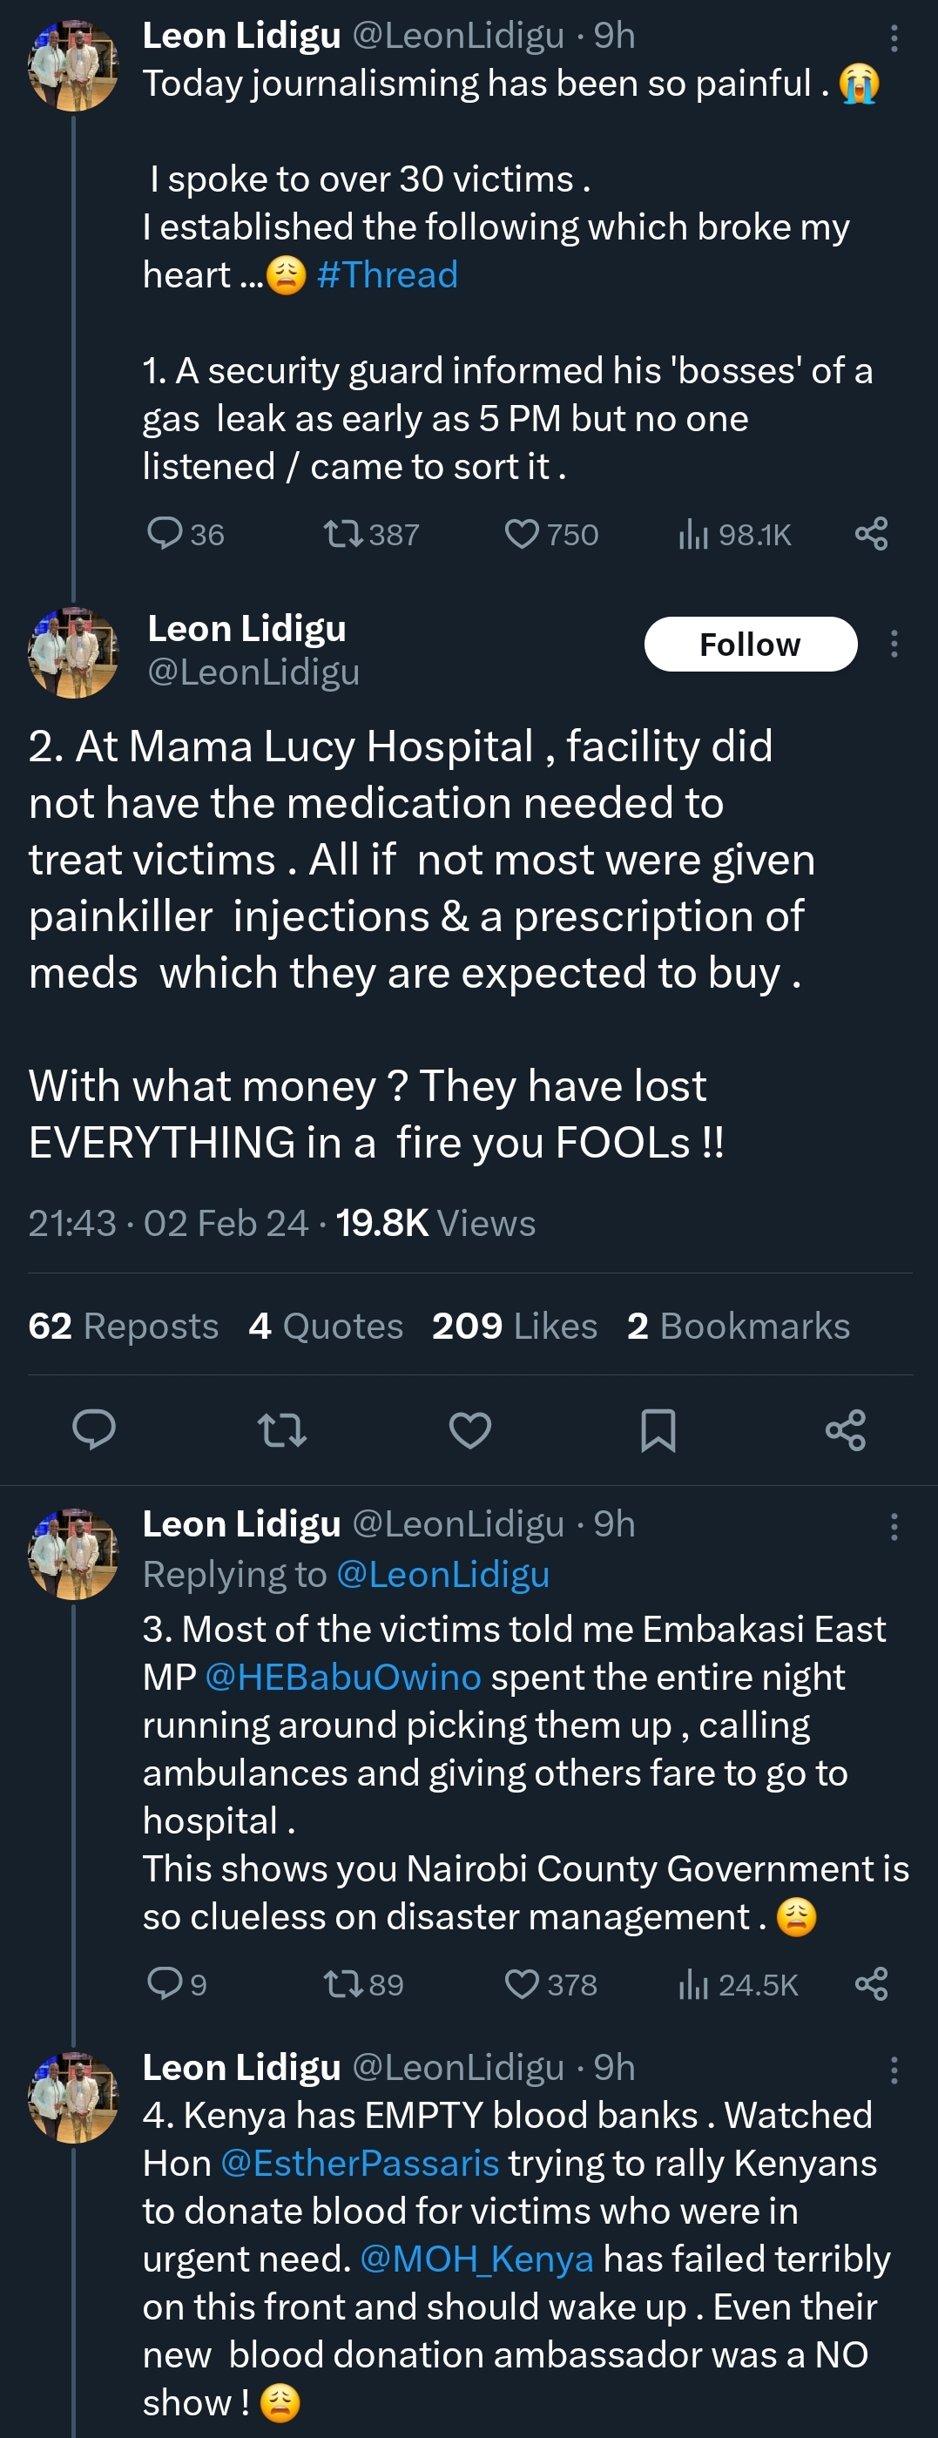Bookmark the Mama Lucy Hospital tweet
Viewport: 938px width, 2438px height.
(x=658, y=1429)
